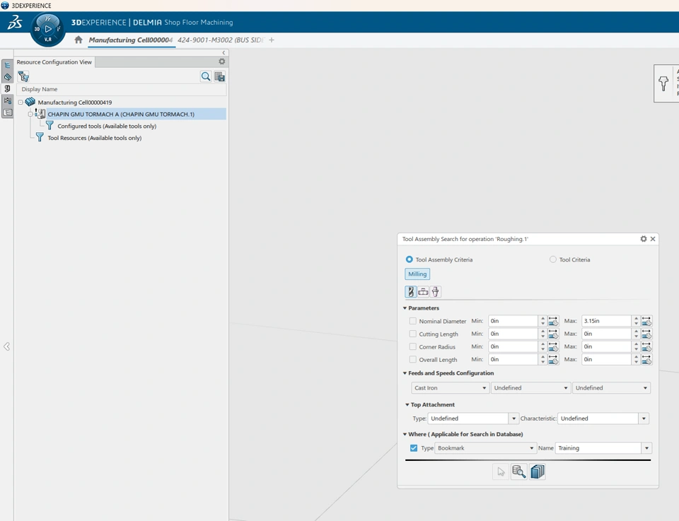Select Manufacturing Cell00000419 tree item

(x=74, y=103)
